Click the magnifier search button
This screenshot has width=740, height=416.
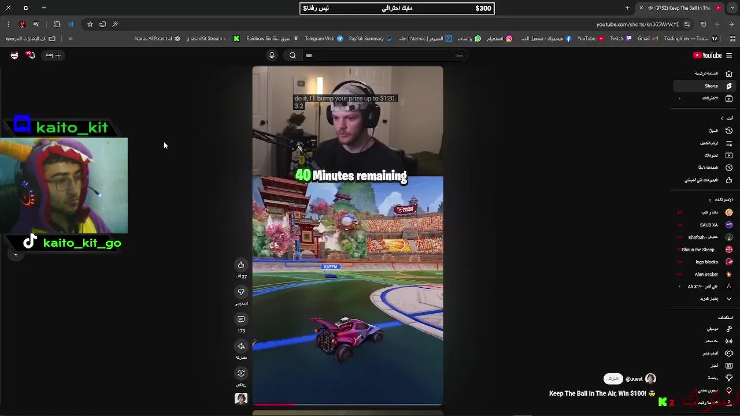pyautogui.click(x=293, y=55)
